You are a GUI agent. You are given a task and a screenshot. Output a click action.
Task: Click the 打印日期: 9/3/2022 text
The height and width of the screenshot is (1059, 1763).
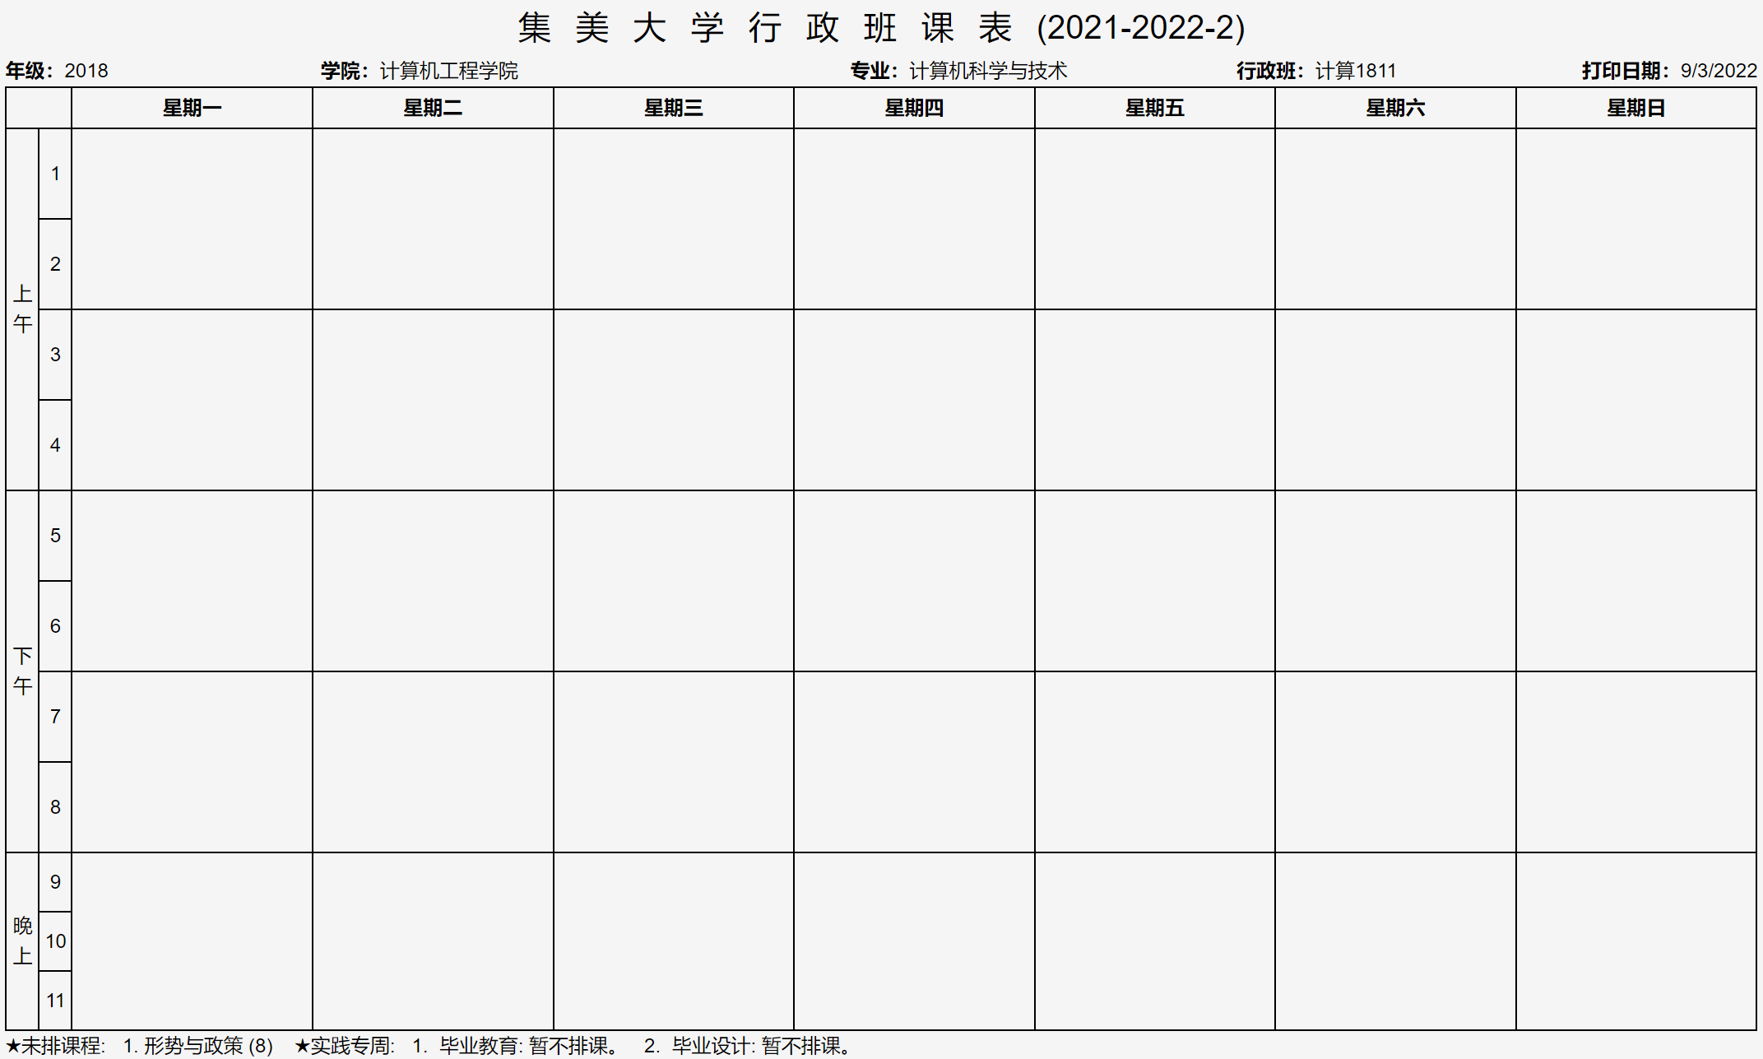(x=1669, y=71)
